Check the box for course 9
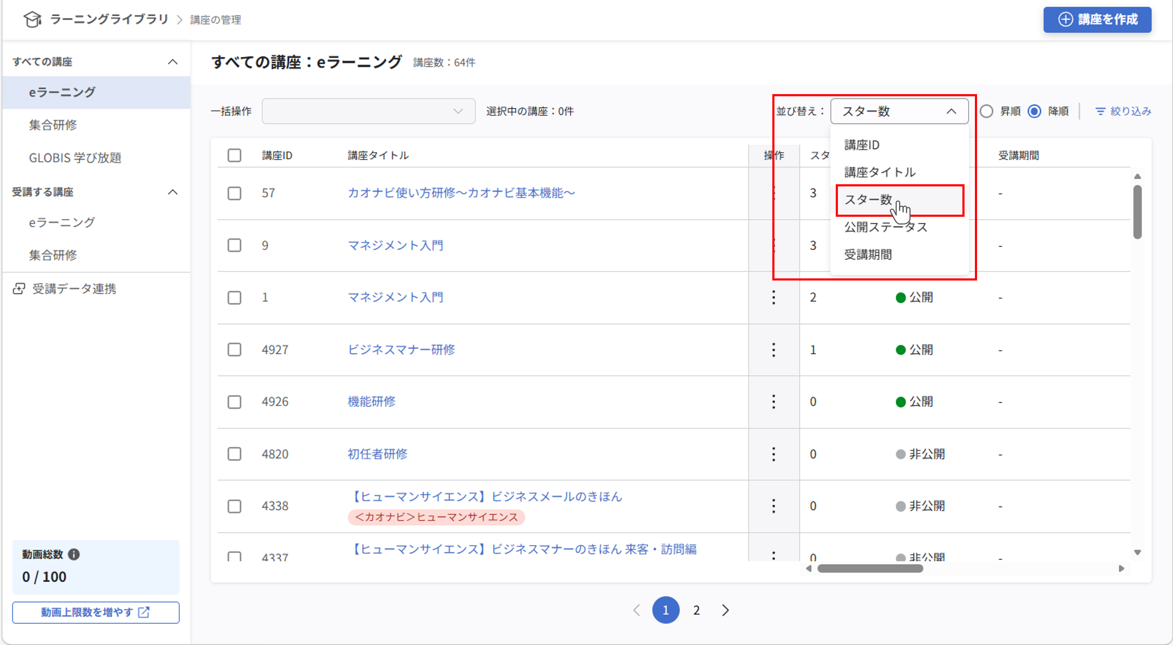Viewport: 1173px width, 645px height. click(x=235, y=246)
